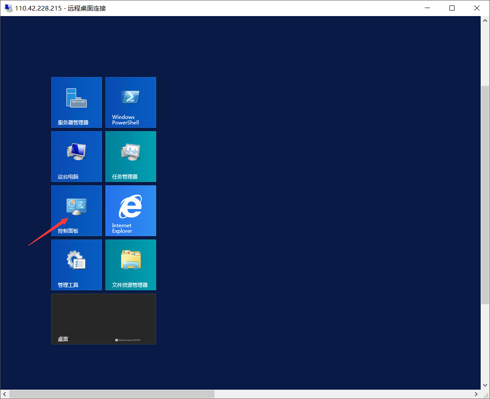Image resolution: width=490 pixels, height=399 pixels.
Task: Click the vertical scrollbar thumb
Action: tap(485, 195)
